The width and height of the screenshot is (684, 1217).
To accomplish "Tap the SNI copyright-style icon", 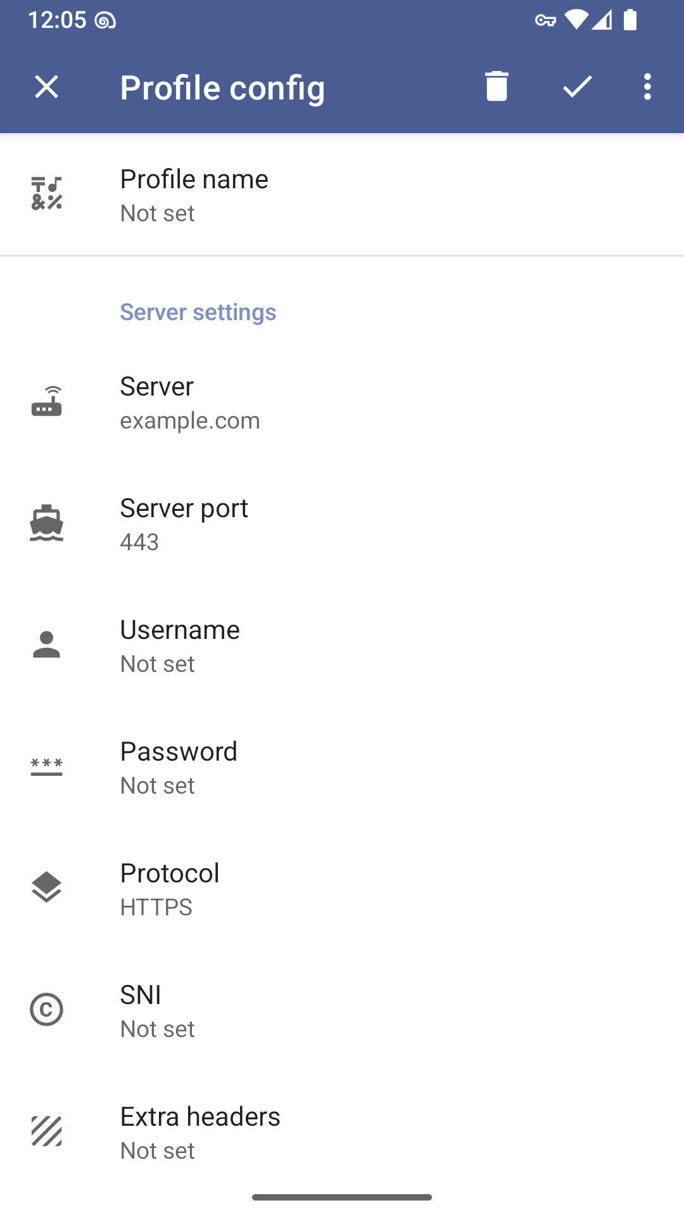I will click(x=47, y=1010).
